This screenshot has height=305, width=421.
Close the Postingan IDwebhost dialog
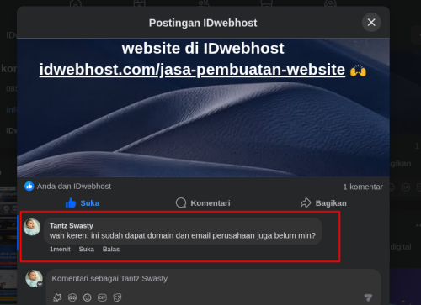[371, 23]
